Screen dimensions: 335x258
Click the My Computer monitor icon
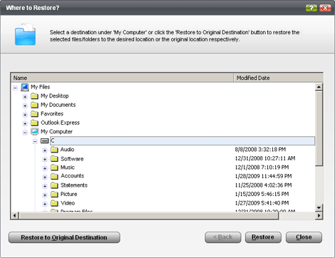pos(35,131)
